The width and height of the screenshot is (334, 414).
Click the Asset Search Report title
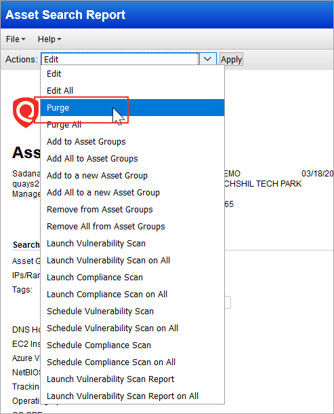(x=65, y=15)
